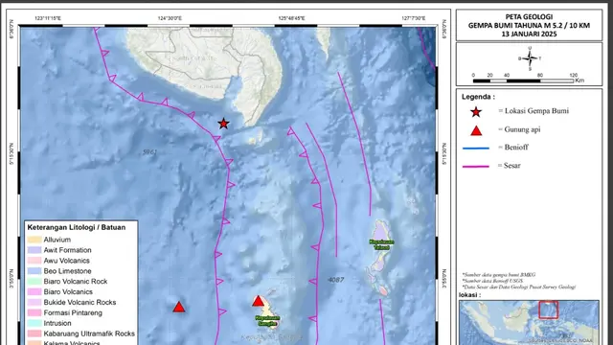Click the '13 JANUARI 2025' date text
Image resolution: width=613 pixels, height=345 pixels.
529,34
